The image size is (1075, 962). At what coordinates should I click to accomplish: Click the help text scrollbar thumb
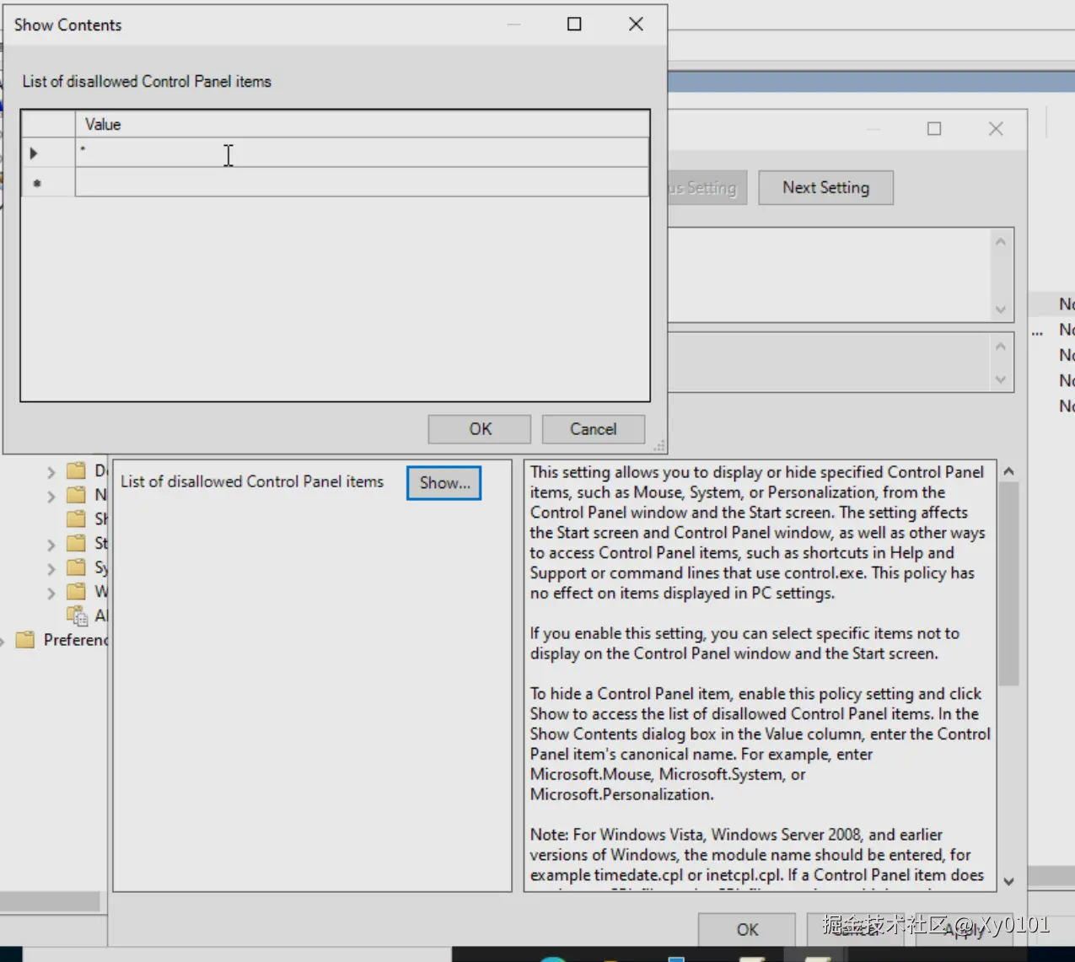(1008, 583)
